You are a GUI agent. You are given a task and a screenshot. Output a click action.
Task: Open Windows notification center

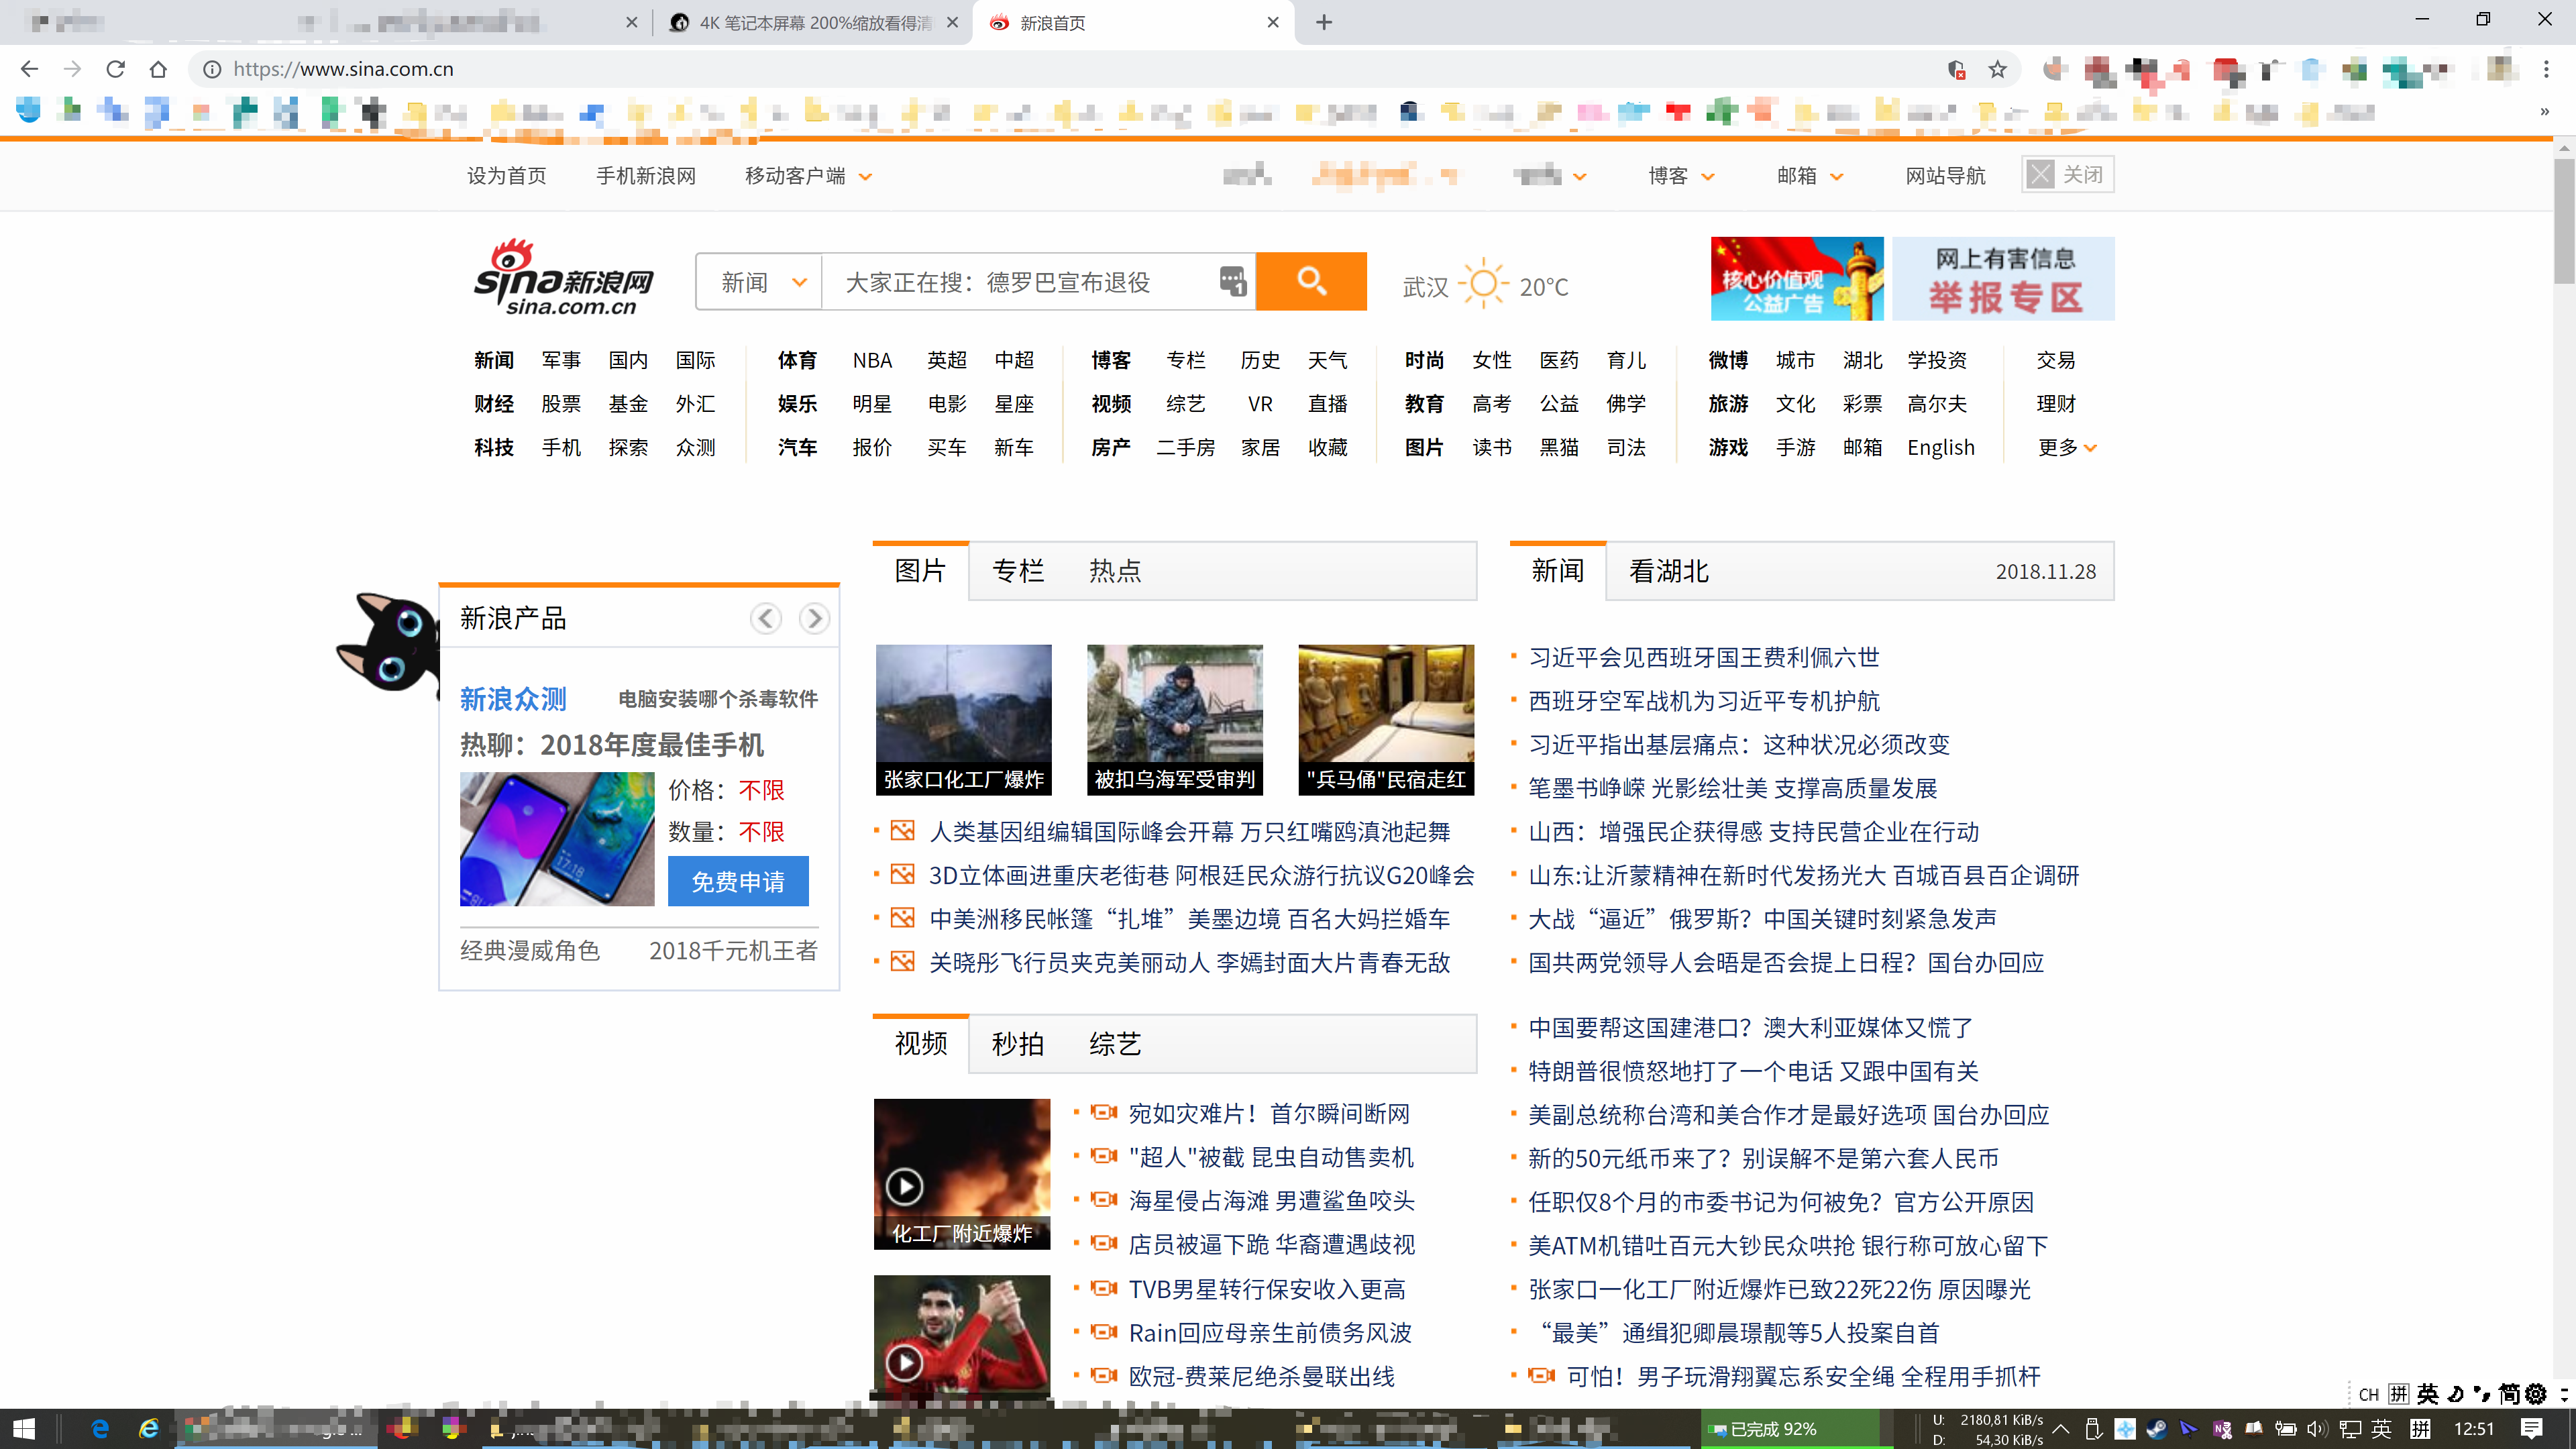coord(2532,1429)
